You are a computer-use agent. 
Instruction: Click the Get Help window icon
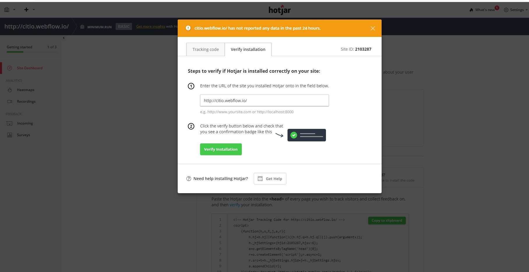(260, 179)
